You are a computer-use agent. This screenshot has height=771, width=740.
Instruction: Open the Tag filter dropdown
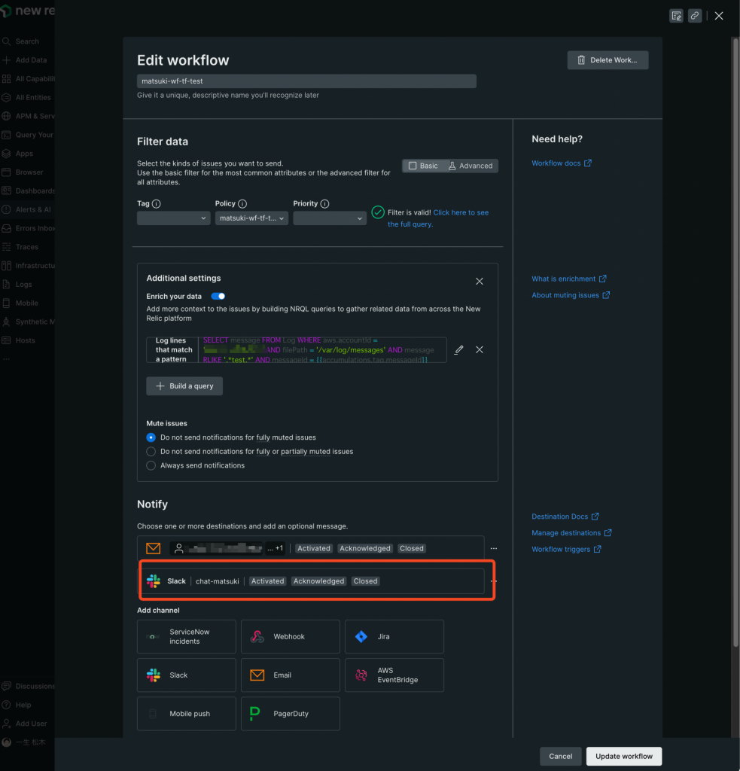point(173,217)
